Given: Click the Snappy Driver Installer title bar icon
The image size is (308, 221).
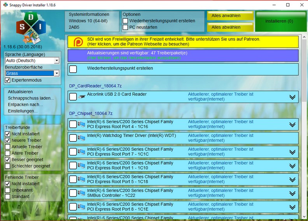Looking at the screenshot, I should (5, 5).
